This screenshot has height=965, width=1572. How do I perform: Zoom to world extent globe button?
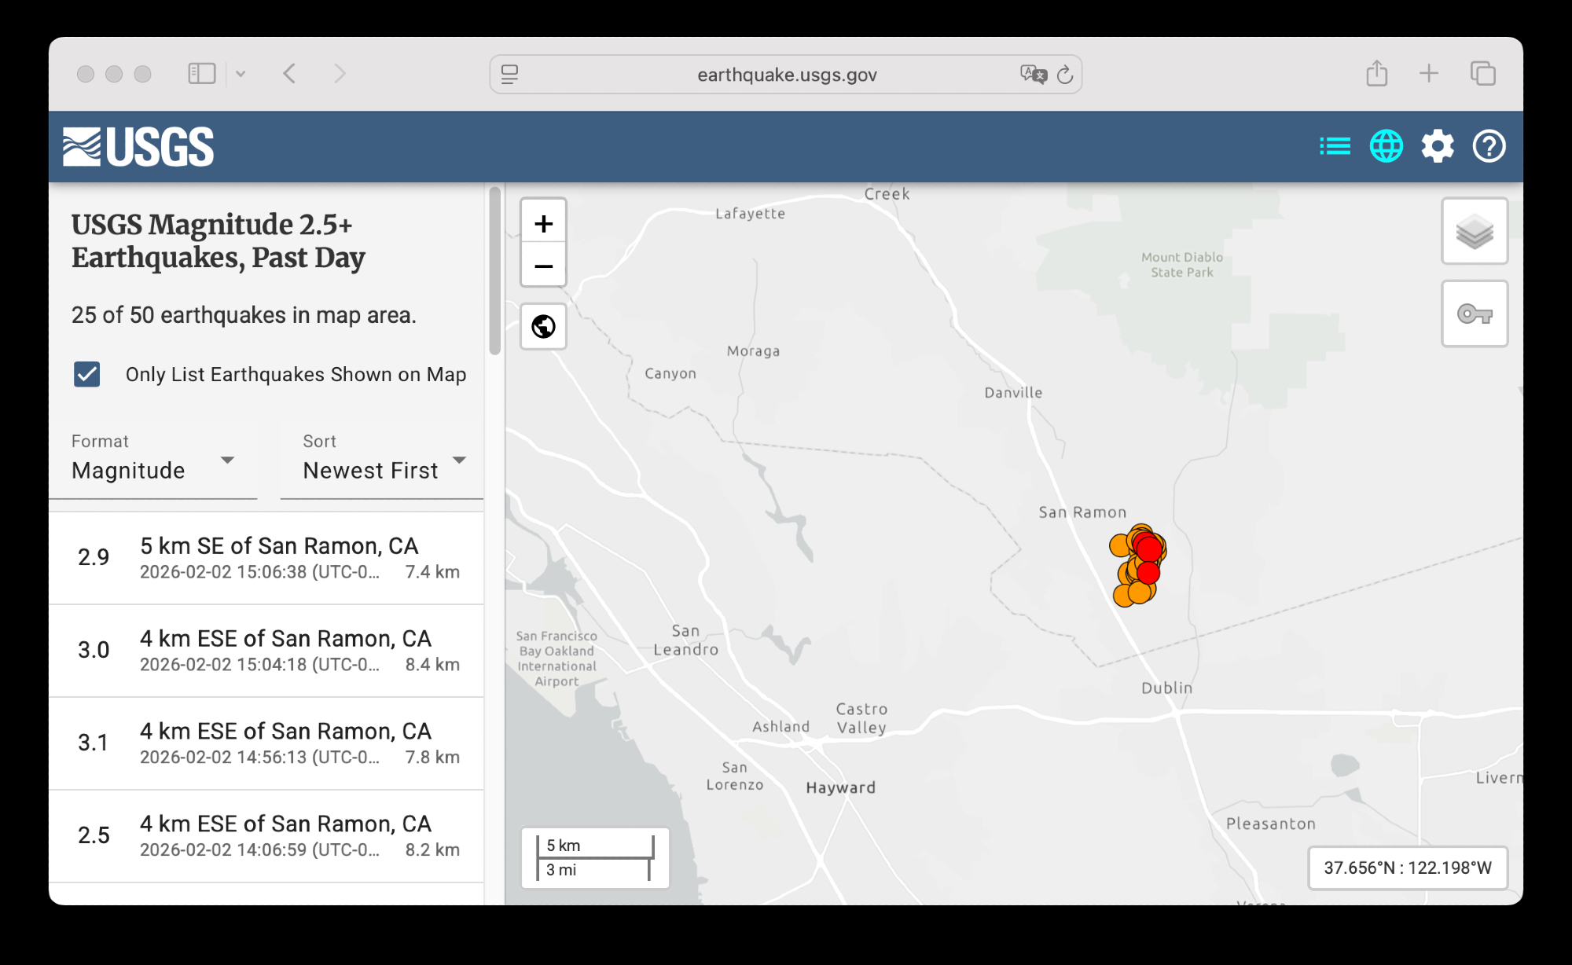point(543,326)
